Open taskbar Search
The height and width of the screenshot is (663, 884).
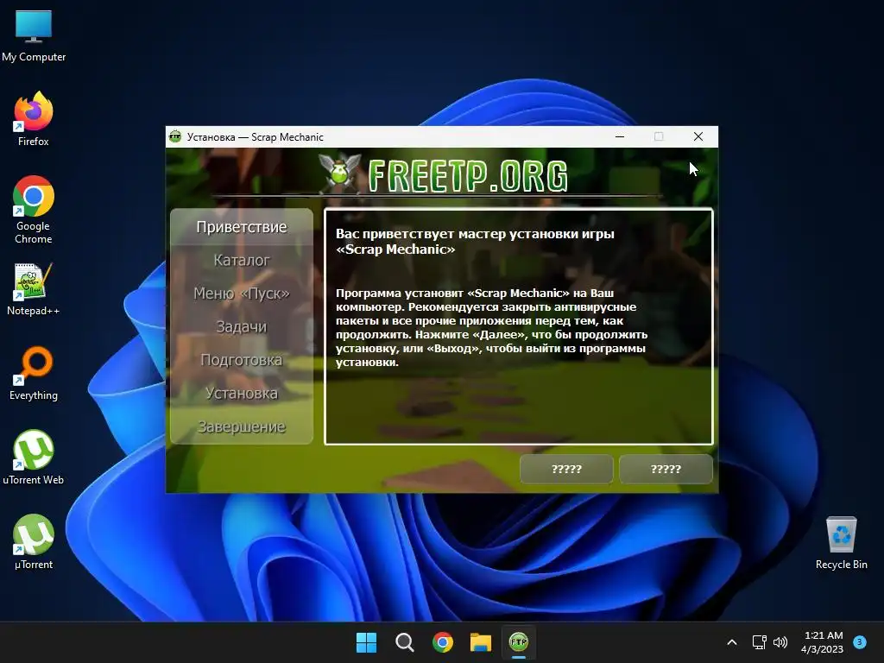tap(405, 642)
